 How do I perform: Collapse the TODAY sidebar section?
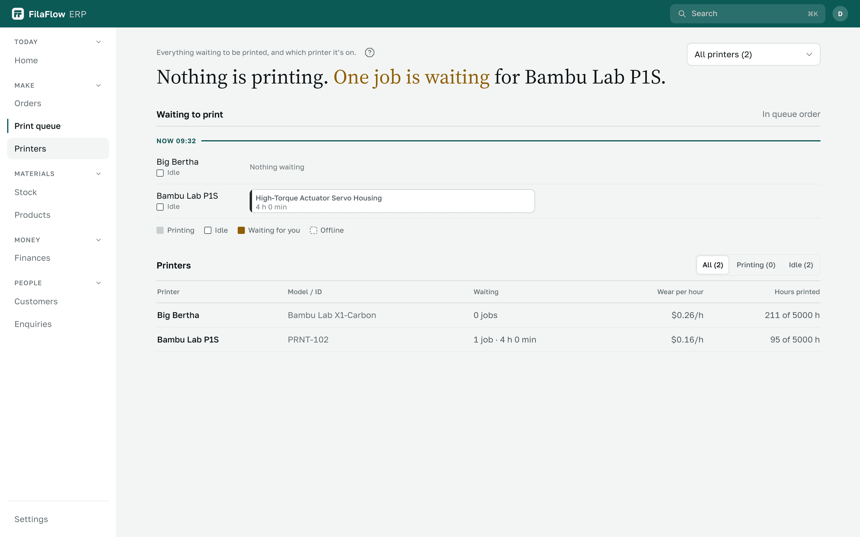[x=99, y=42]
